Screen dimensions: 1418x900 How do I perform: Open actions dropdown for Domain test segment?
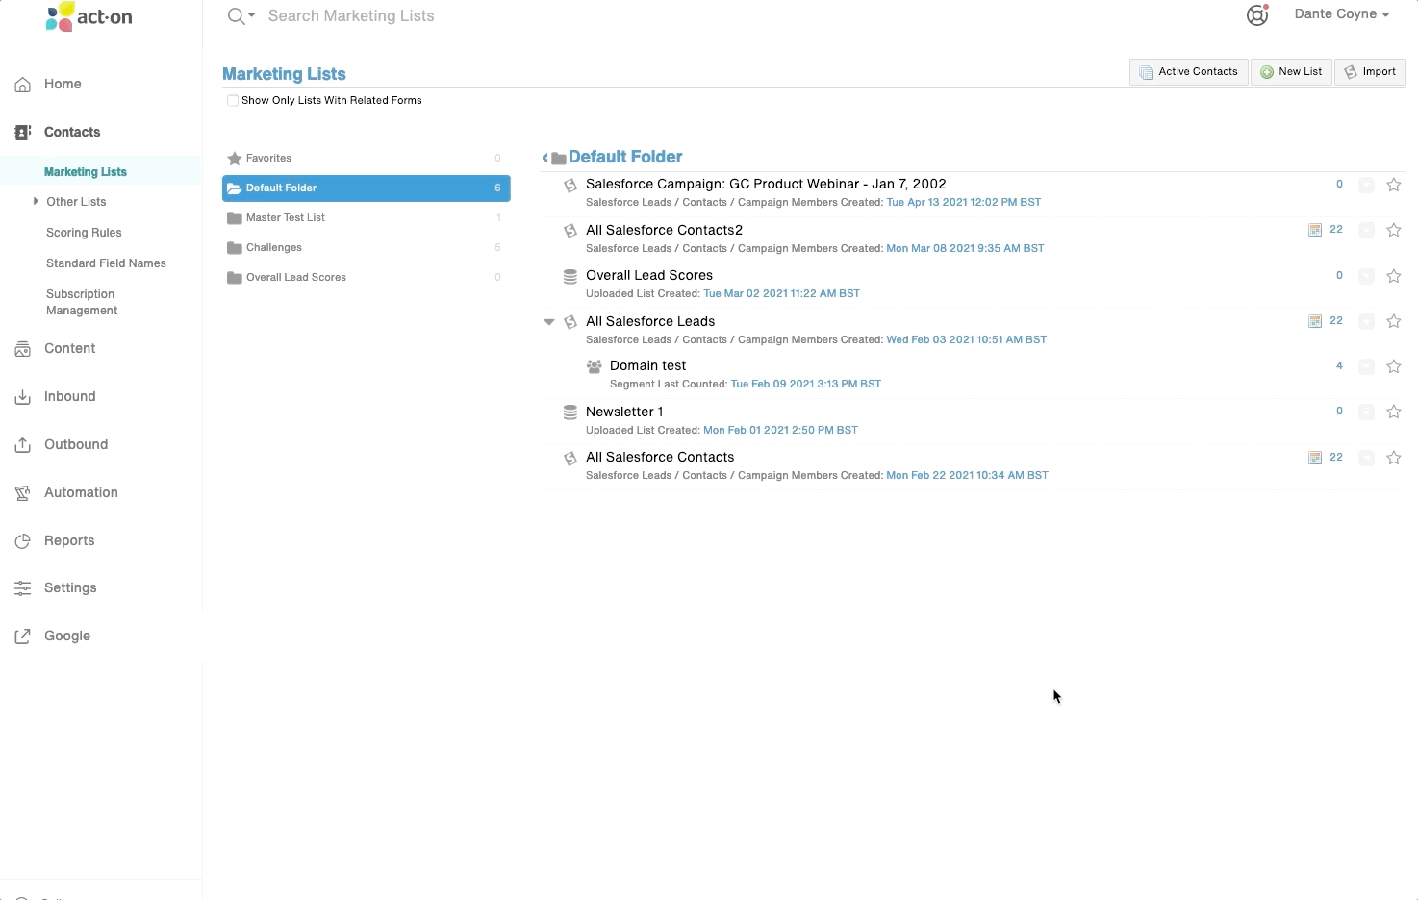(x=1366, y=366)
